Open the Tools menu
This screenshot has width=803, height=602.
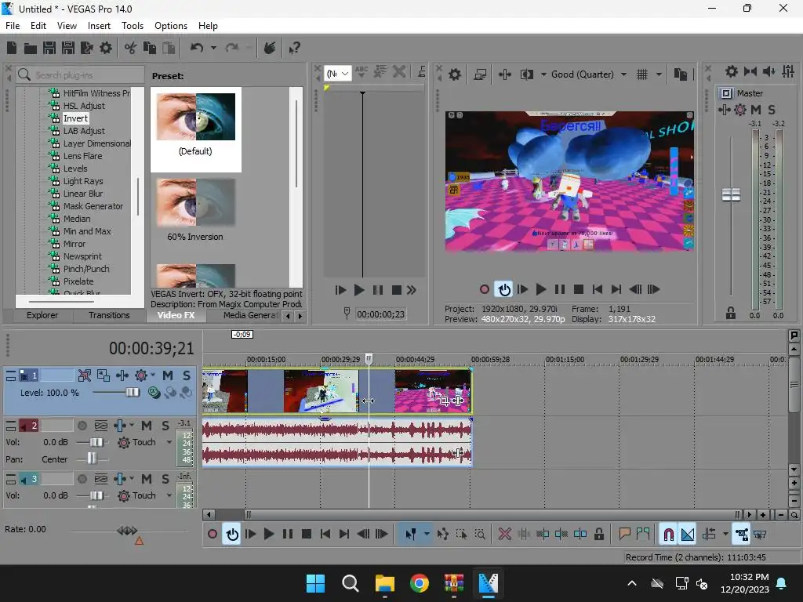[132, 26]
